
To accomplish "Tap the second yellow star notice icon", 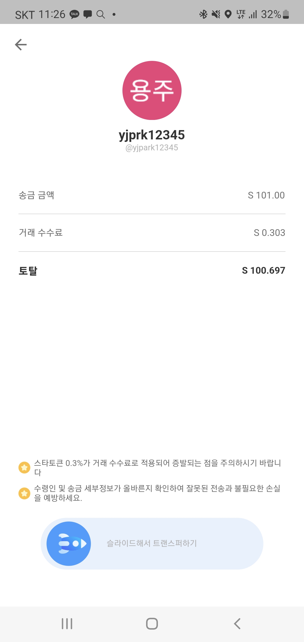I will (x=24, y=493).
